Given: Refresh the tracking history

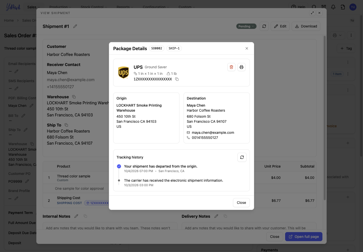Looking at the screenshot, I should pyautogui.click(x=242, y=157).
